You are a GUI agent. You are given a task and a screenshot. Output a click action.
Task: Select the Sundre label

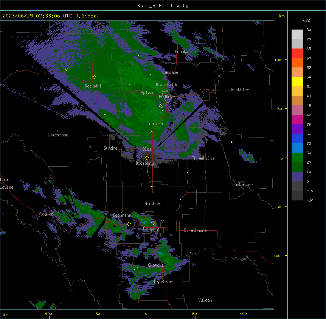[x=110, y=148]
